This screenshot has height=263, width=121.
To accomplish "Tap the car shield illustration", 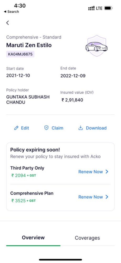I will (97, 45).
